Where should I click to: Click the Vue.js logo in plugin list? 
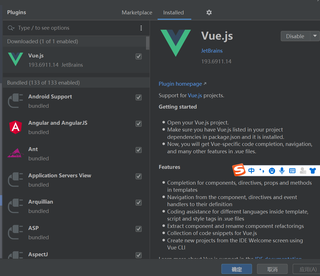[16, 59]
